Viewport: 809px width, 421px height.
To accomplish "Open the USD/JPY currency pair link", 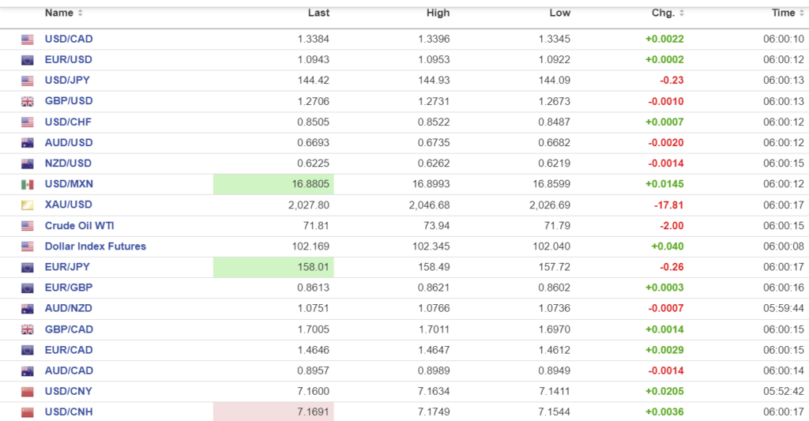I will point(68,81).
